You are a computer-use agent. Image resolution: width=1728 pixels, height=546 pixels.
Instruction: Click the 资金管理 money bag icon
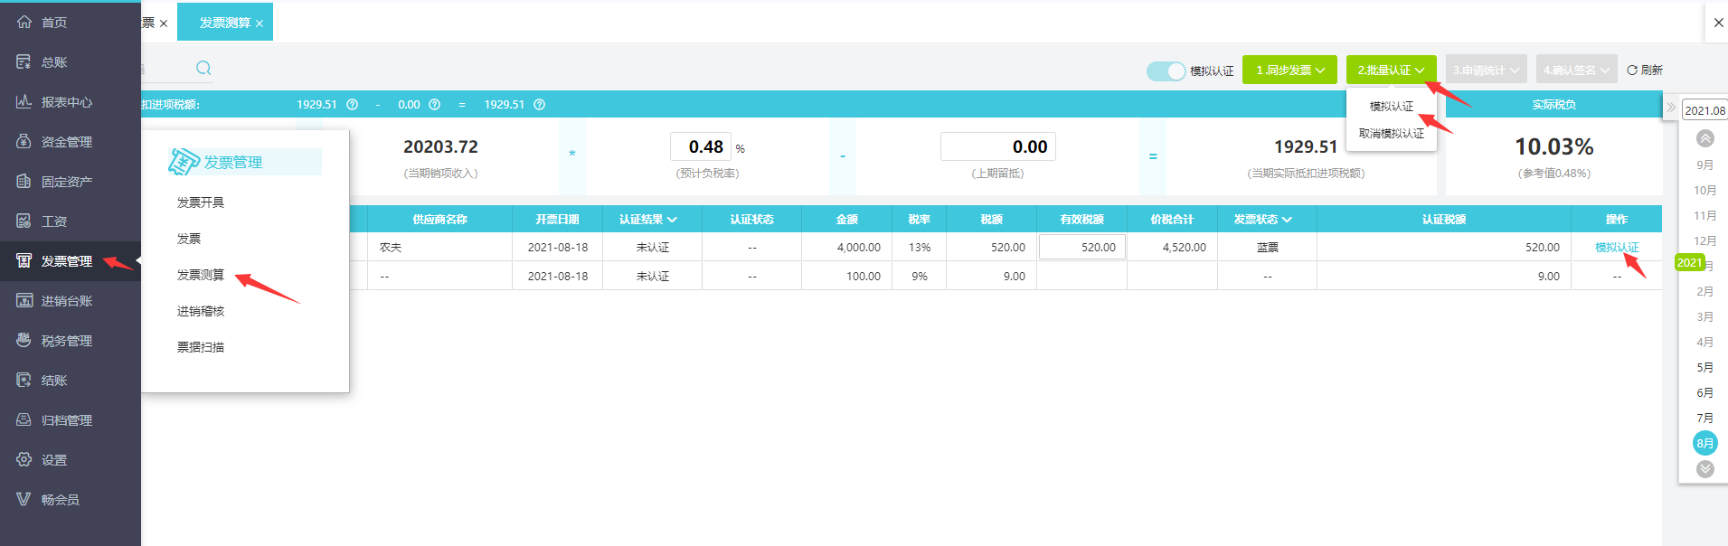coord(24,141)
